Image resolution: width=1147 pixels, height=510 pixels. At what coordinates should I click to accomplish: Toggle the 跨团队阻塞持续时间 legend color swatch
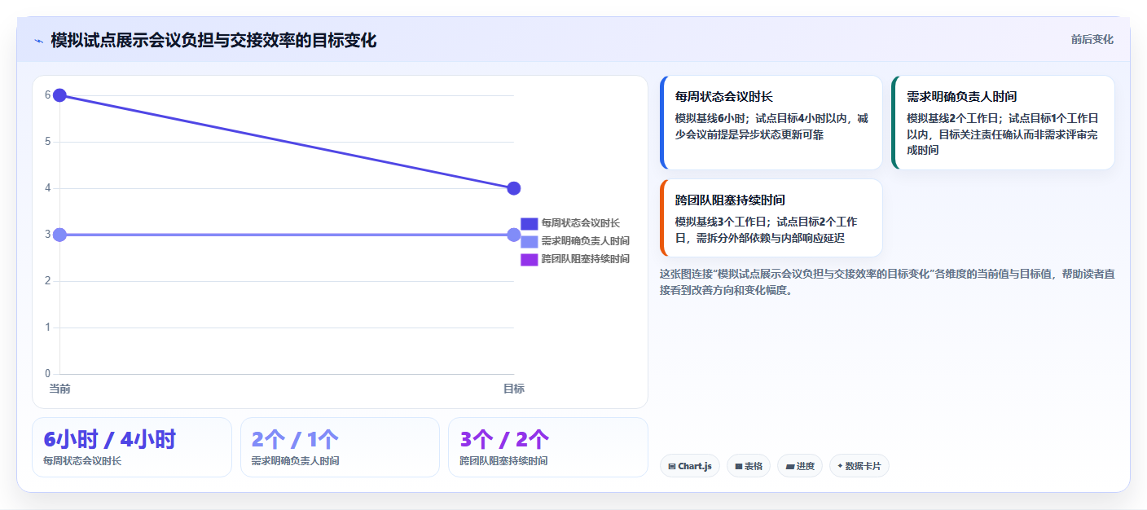click(530, 259)
